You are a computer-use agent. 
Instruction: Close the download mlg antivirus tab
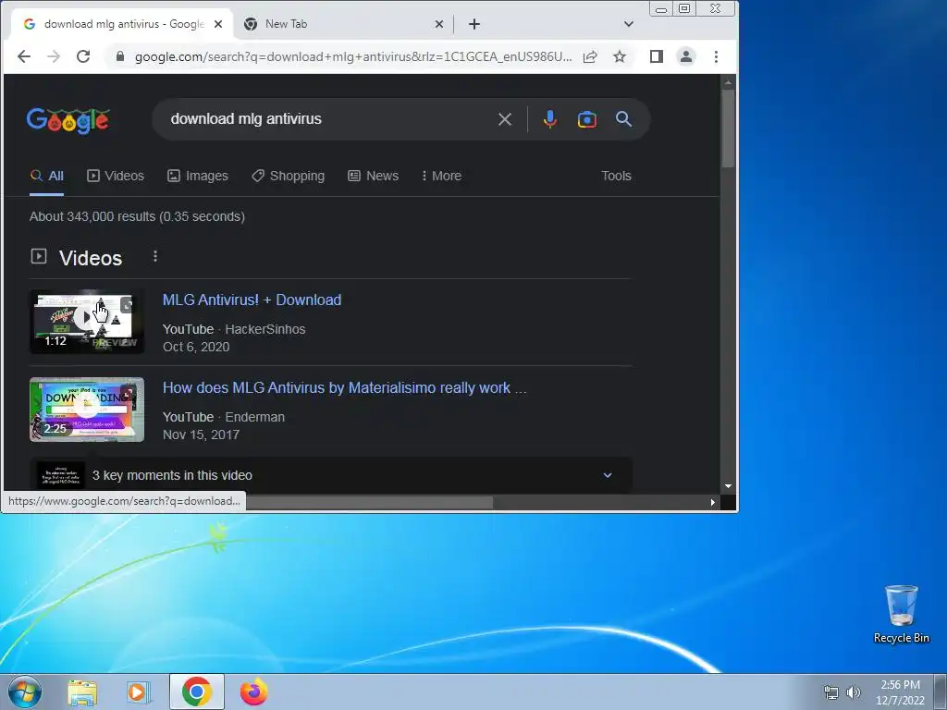click(218, 24)
